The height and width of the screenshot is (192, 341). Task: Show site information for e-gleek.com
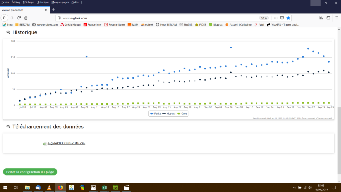59,18
